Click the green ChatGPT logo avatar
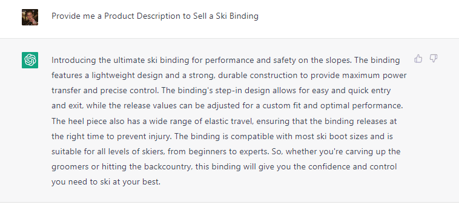Viewport: 459px width, 222px height. click(30, 60)
